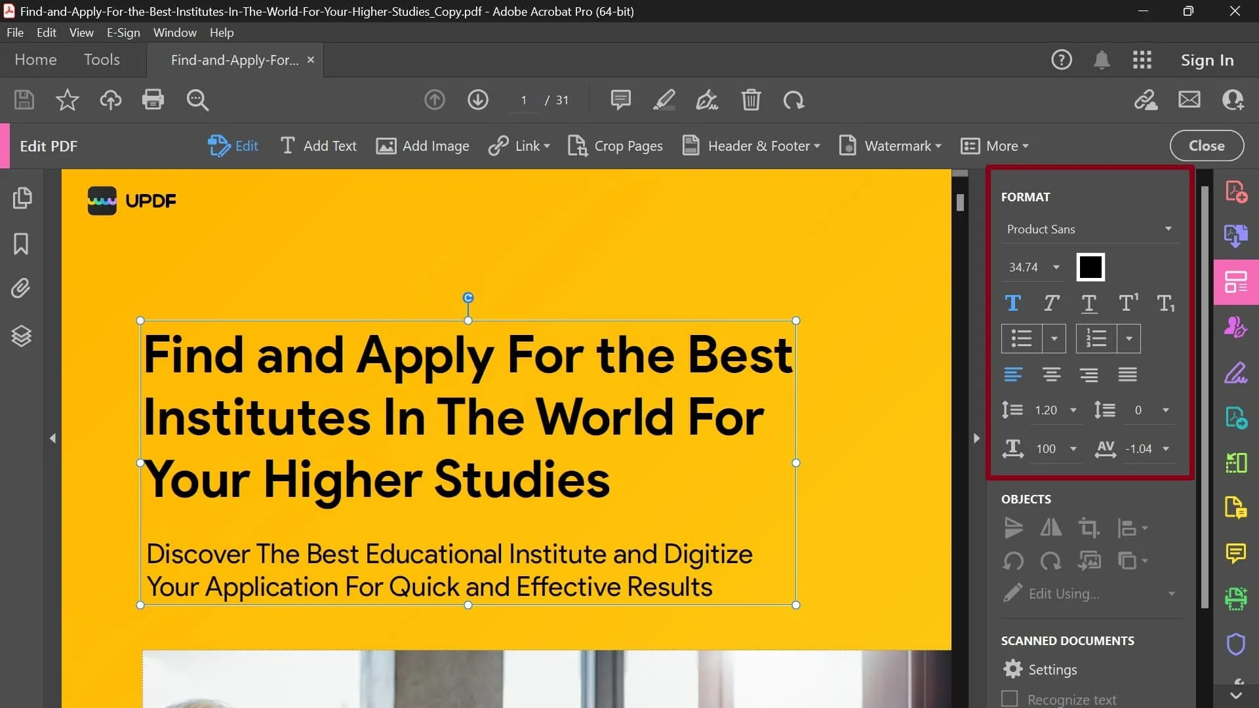
Task: Select the Add Image tool icon
Action: (385, 146)
